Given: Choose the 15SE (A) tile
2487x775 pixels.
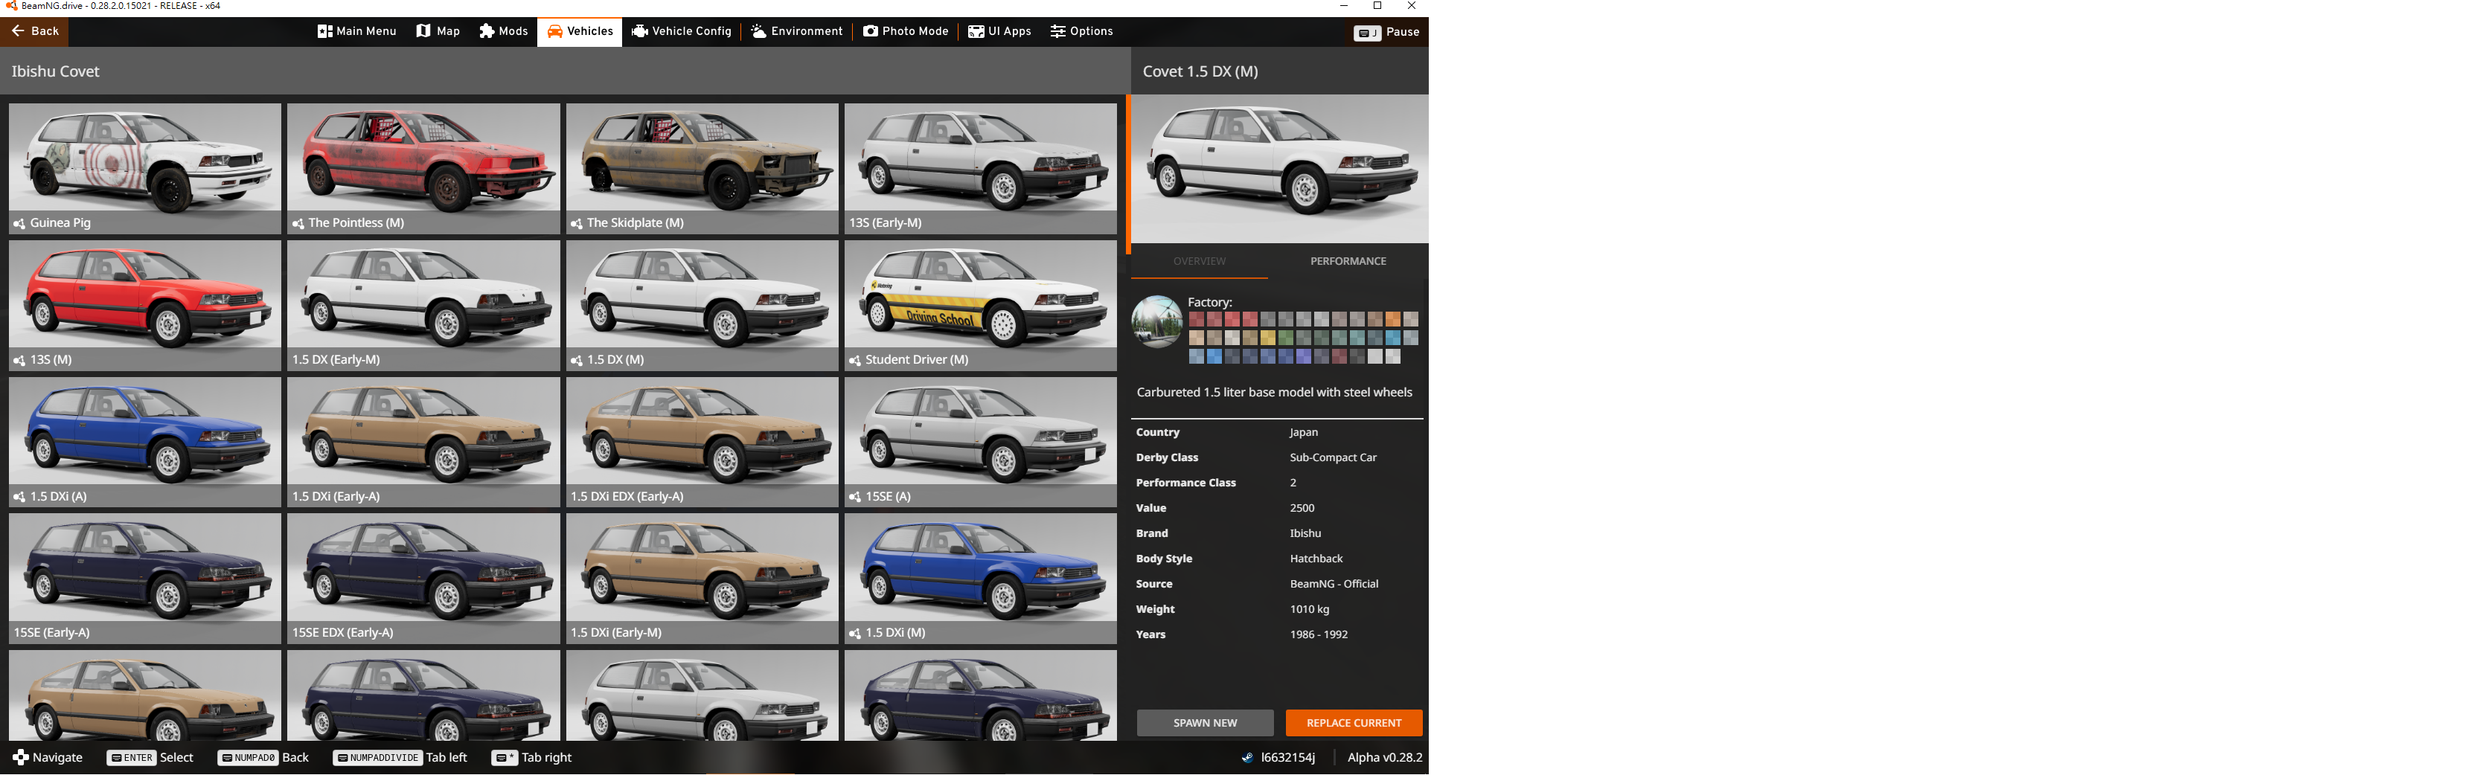Looking at the screenshot, I should (x=980, y=442).
